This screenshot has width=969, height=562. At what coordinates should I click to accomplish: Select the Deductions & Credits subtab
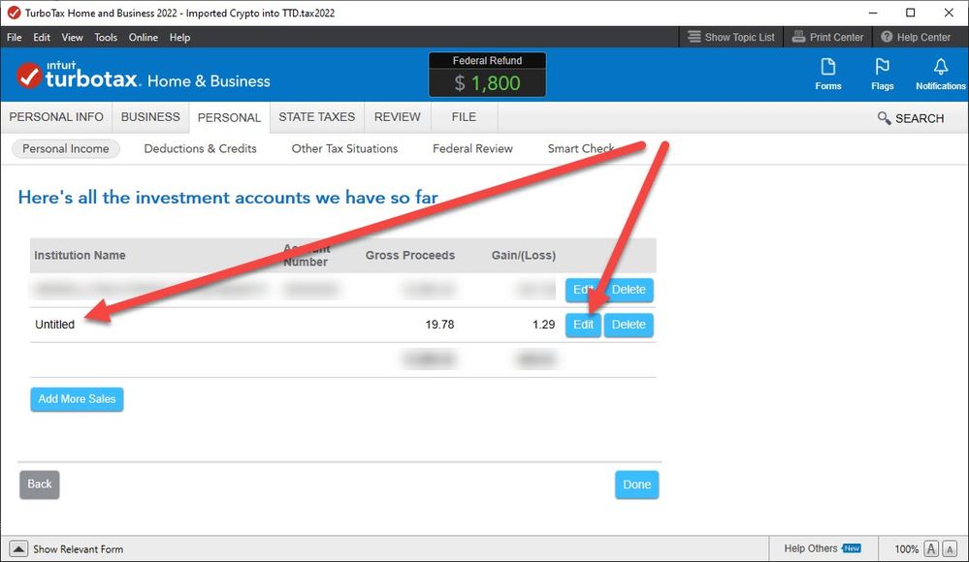pyautogui.click(x=200, y=148)
